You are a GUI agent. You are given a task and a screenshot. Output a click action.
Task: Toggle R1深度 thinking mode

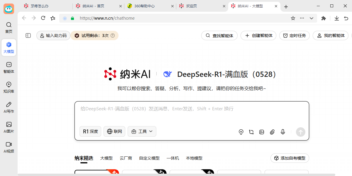[90, 131]
